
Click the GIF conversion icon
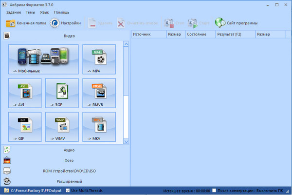(25, 127)
